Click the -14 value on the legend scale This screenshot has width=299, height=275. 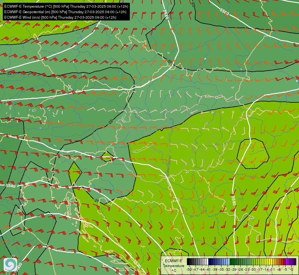(266, 269)
